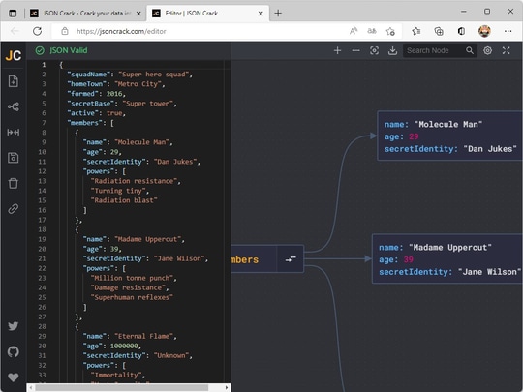Open the GitHub icon in the sidebar
Image resolution: width=523 pixels, height=392 pixels.
click(14, 351)
